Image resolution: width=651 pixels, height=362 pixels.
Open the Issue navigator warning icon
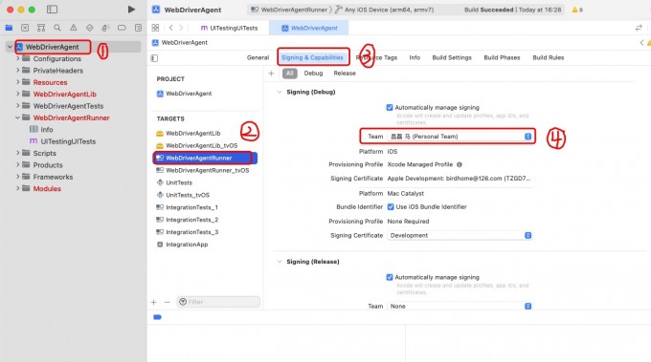coord(73,28)
